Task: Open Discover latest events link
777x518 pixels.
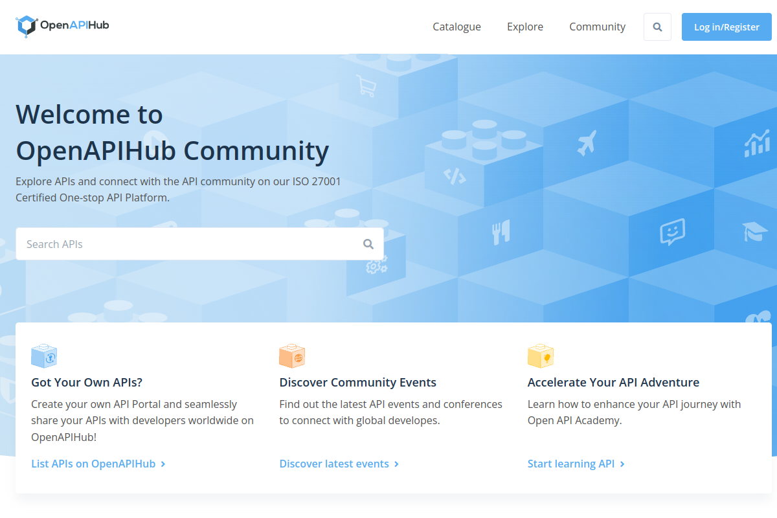Action: [339, 464]
